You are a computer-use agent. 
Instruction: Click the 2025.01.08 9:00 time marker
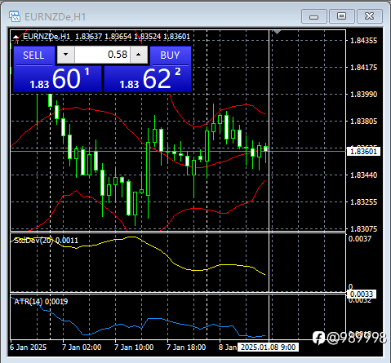pyautogui.click(x=268, y=348)
